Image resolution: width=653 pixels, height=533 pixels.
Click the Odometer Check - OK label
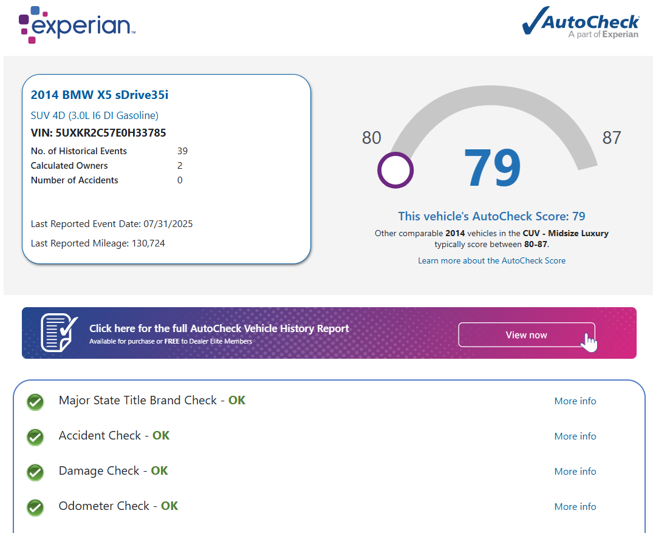pyautogui.click(x=118, y=506)
